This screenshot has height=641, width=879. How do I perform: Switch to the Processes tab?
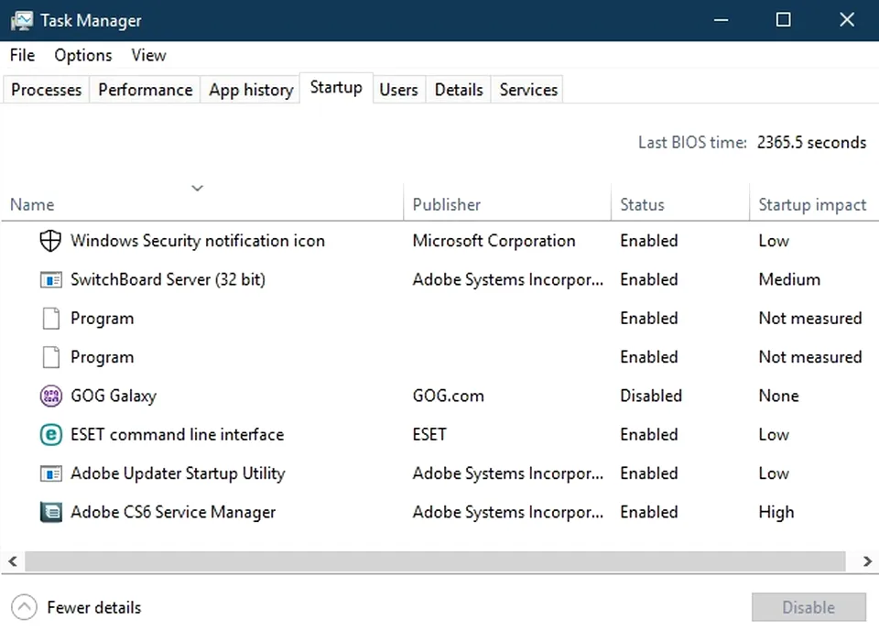click(46, 90)
